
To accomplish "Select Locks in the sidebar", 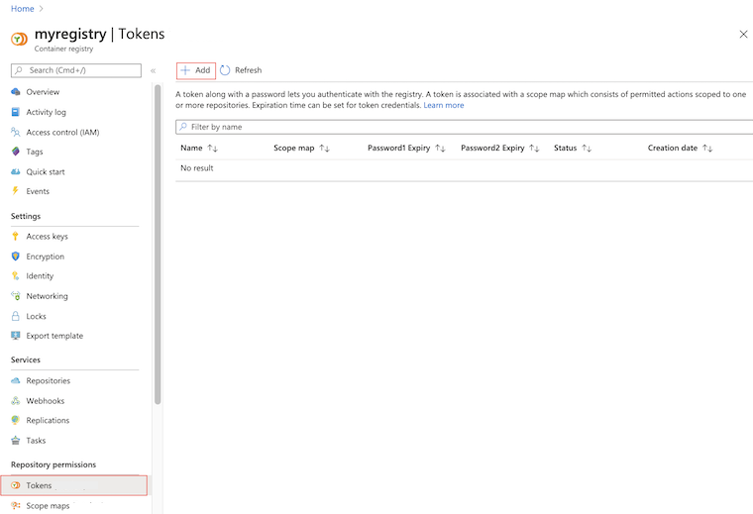I will [x=36, y=316].
